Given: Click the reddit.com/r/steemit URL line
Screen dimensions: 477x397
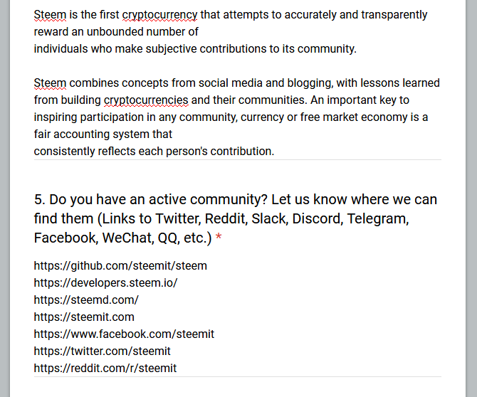Looking at the screenshot, I should [105, 368].
